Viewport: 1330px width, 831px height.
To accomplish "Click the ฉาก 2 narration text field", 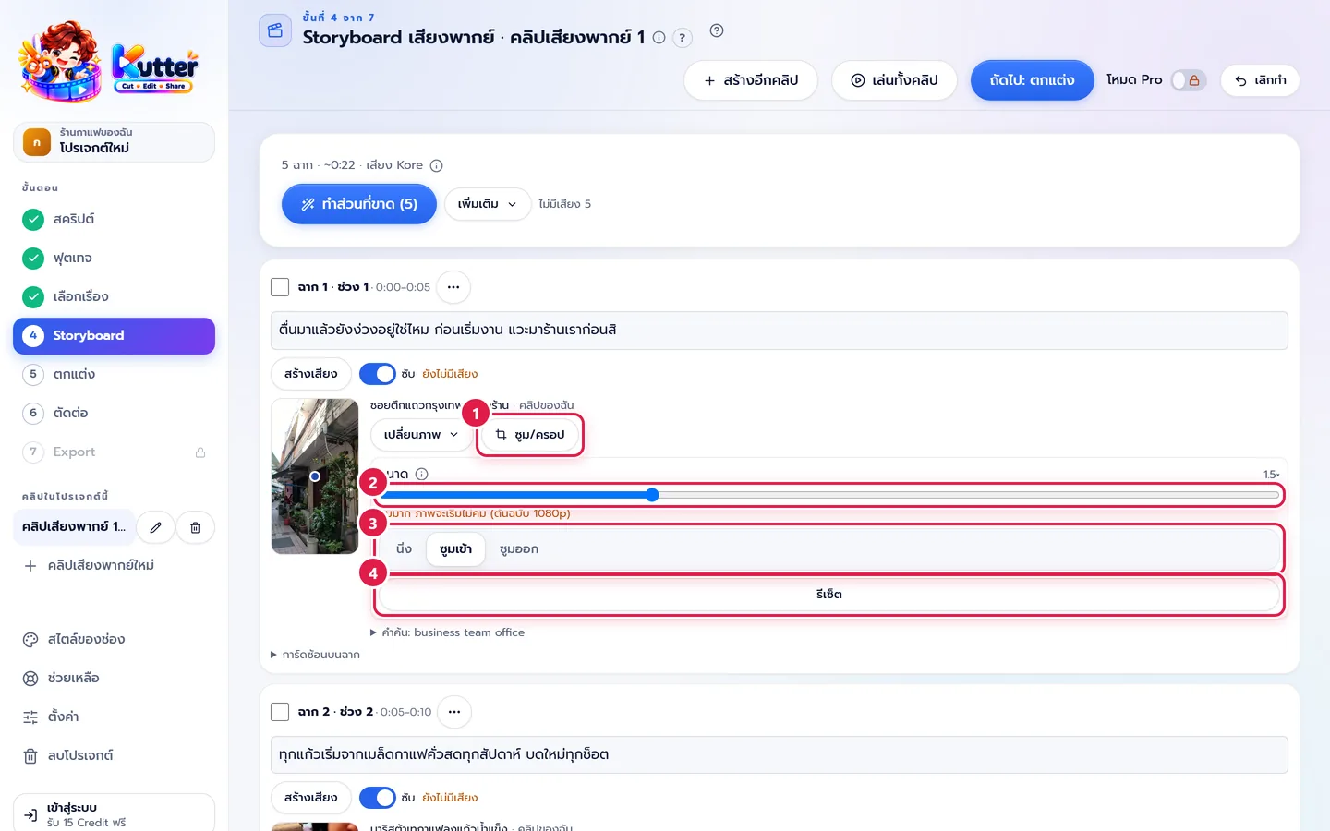I will coord(779,754).
